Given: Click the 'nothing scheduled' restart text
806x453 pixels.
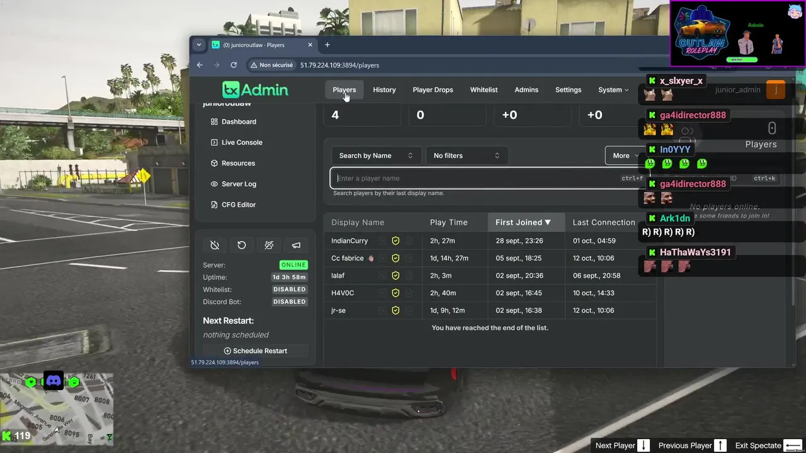Looking at the screenshot, I should (236, 335).
